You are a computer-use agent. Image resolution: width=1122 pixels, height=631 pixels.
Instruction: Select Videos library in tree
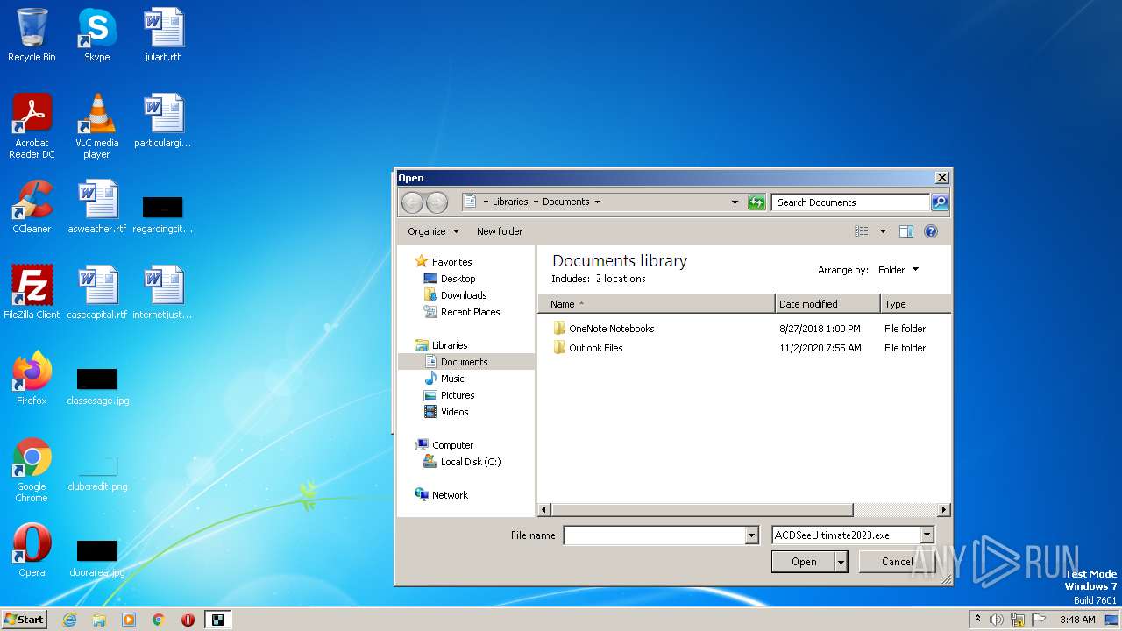point(446,412)
